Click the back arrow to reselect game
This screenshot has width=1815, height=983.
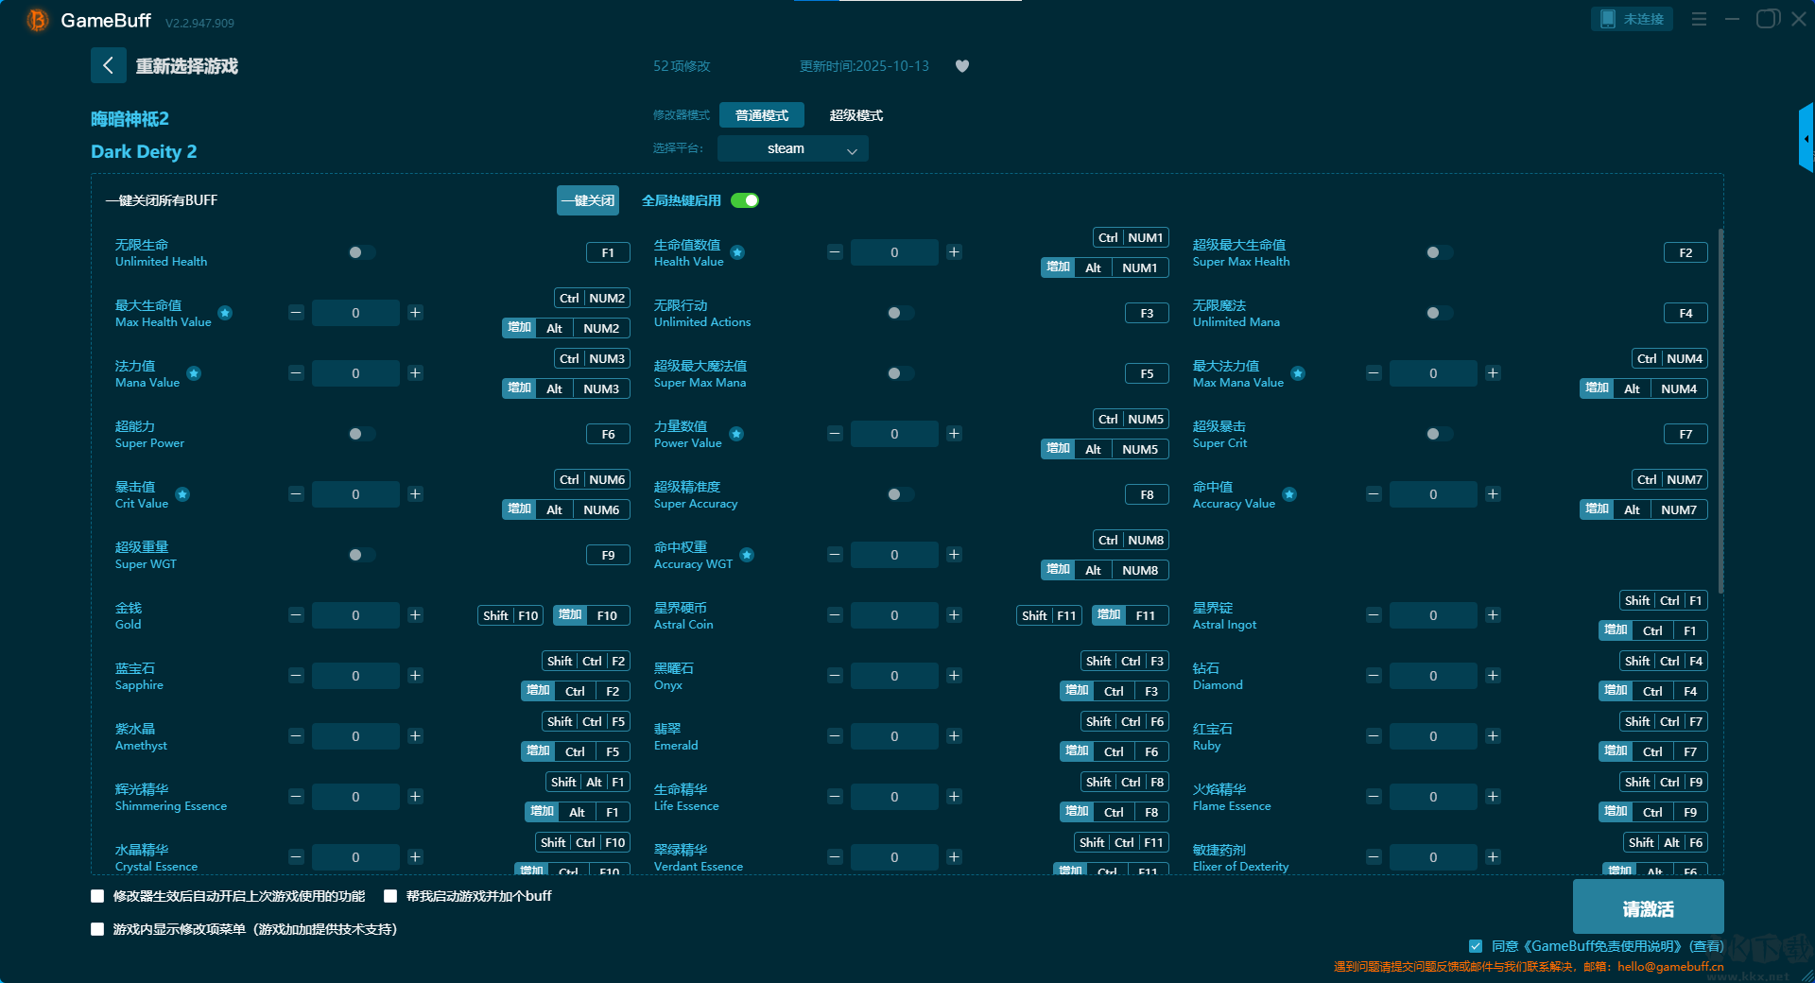point(108,65)
